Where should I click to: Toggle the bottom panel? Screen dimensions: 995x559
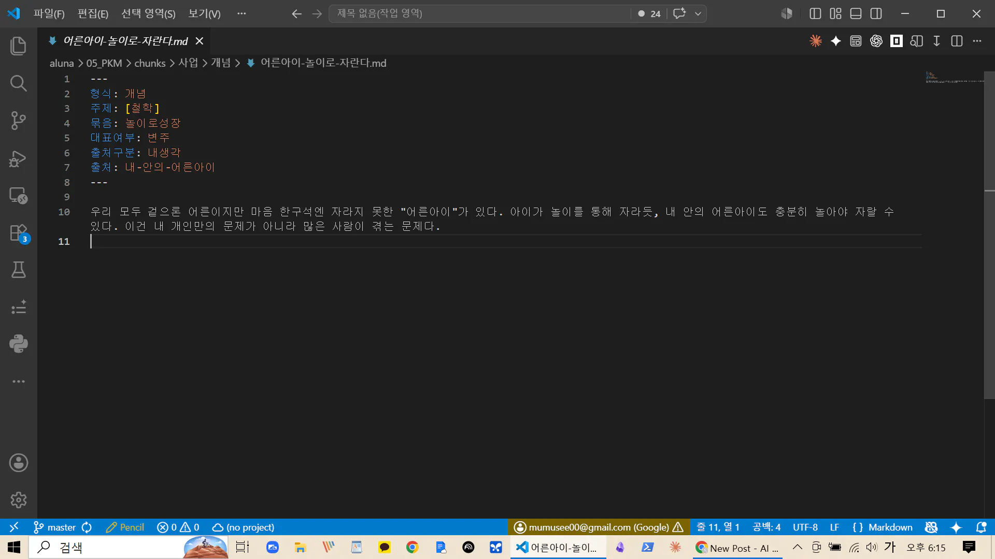tap(856, 13)
